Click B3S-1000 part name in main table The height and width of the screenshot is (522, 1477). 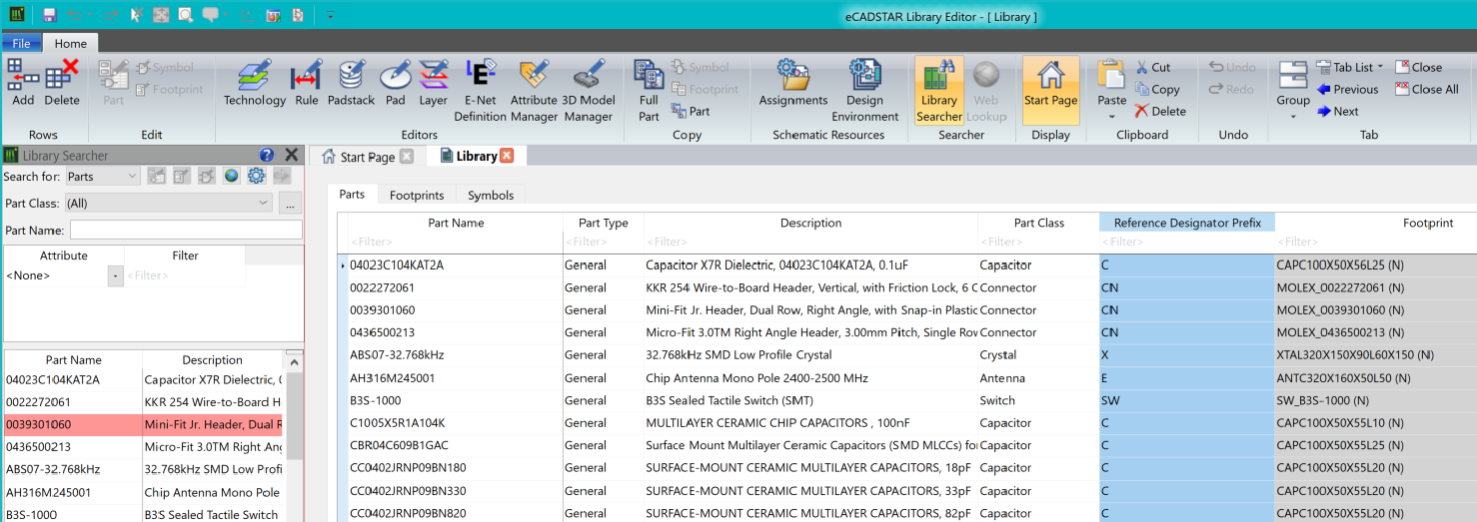(374, 400)
